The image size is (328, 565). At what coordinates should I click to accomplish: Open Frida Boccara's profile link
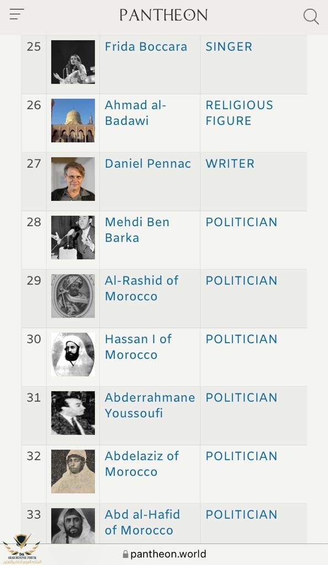pos(146,46)
